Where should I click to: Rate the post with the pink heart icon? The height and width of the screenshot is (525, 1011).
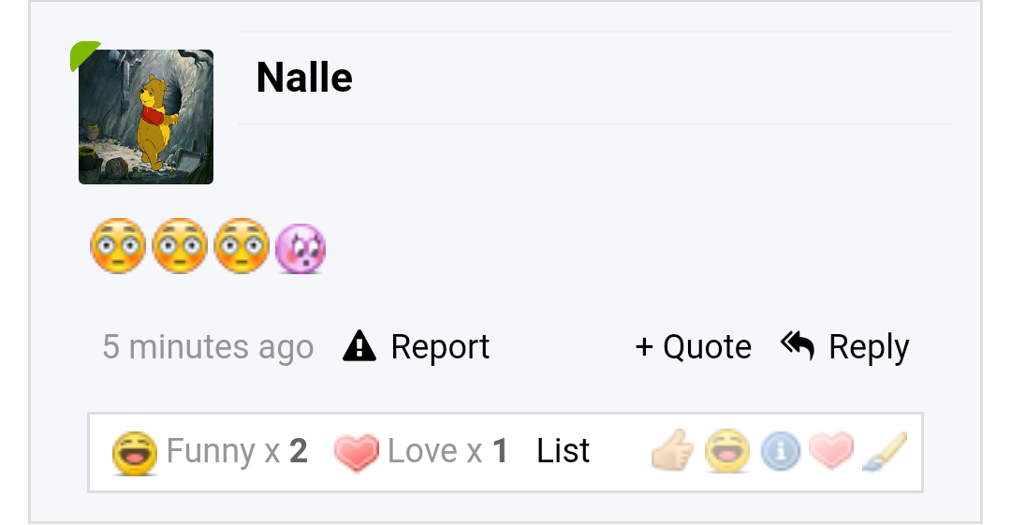coord(831,451)
